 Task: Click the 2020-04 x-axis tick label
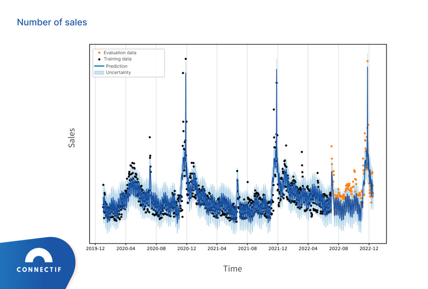tap(126, 248)
